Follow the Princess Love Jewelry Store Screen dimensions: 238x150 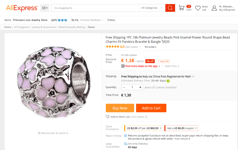(x=111, y=20)
